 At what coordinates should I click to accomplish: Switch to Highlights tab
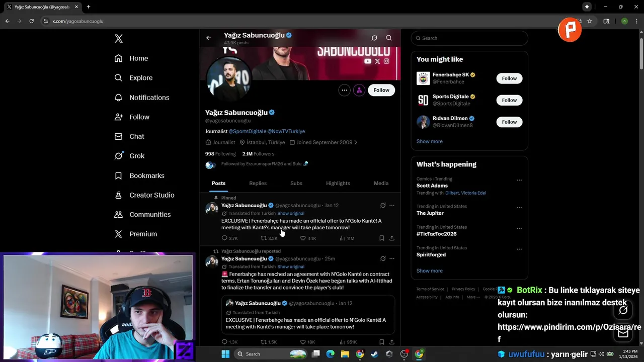coord(338,183)
